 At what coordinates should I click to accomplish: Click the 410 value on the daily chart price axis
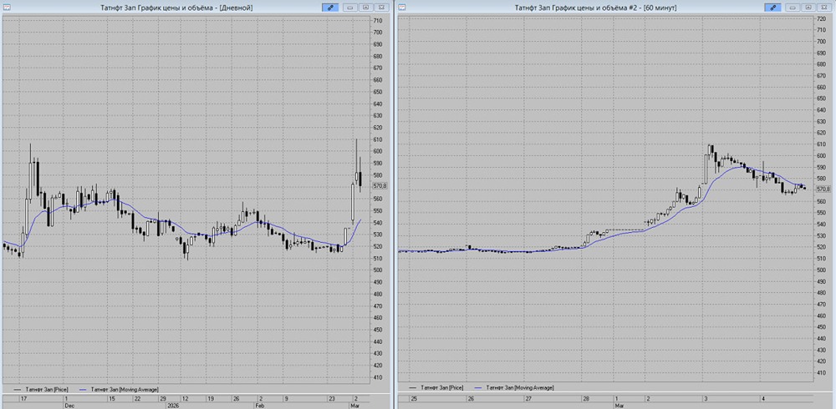(x=378, y=377)
